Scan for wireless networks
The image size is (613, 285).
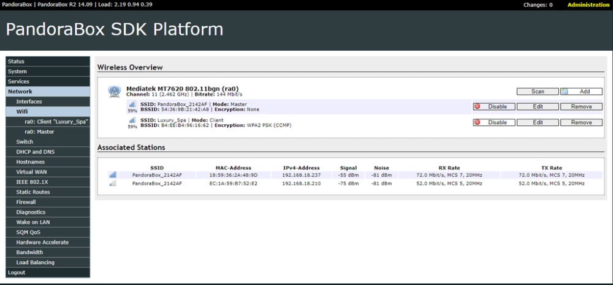coord(538,91)
